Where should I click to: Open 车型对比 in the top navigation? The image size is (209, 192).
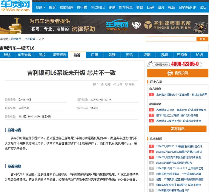[97, 7]
